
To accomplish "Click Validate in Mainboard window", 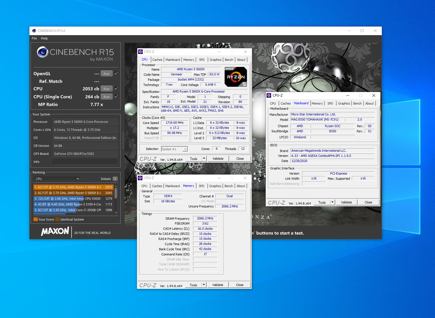I will [x=346, y=202].
